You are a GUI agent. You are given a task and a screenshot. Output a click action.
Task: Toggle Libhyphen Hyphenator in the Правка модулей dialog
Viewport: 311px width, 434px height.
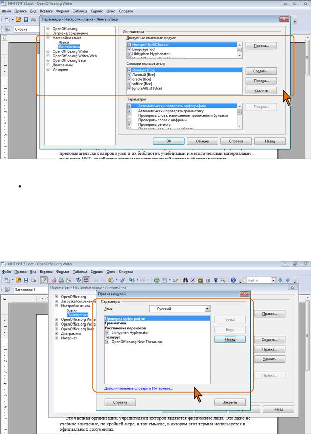coord(107,333)
